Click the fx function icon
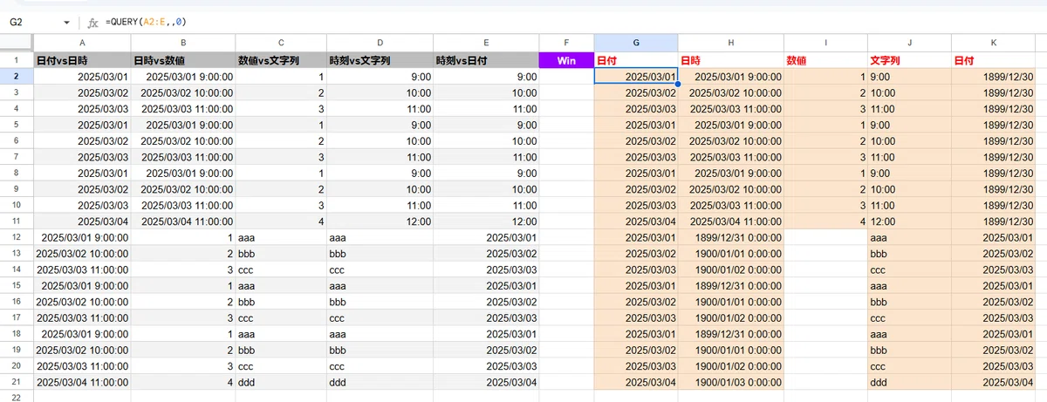This screenshot has width=1047, height=402. (x=92, y=21)
